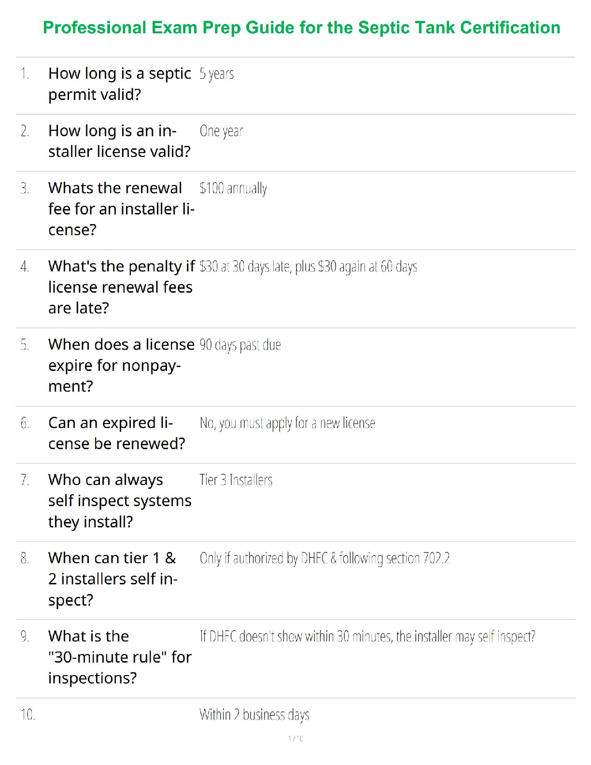Select the "Within 2 business days" answer

[254, 715]
